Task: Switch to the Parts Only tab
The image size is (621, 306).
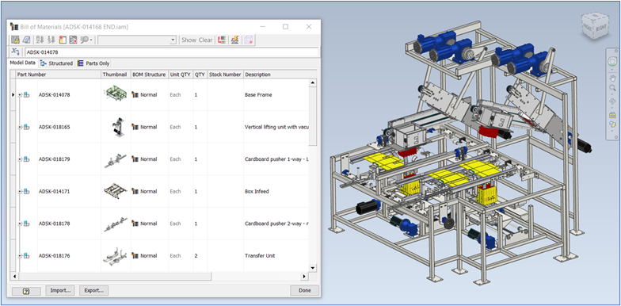Action: (x=93, y=63)
